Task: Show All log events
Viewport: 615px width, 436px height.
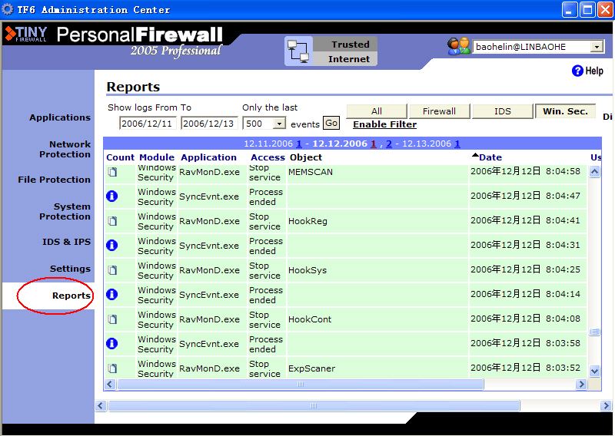Action: tap(377, 111)
